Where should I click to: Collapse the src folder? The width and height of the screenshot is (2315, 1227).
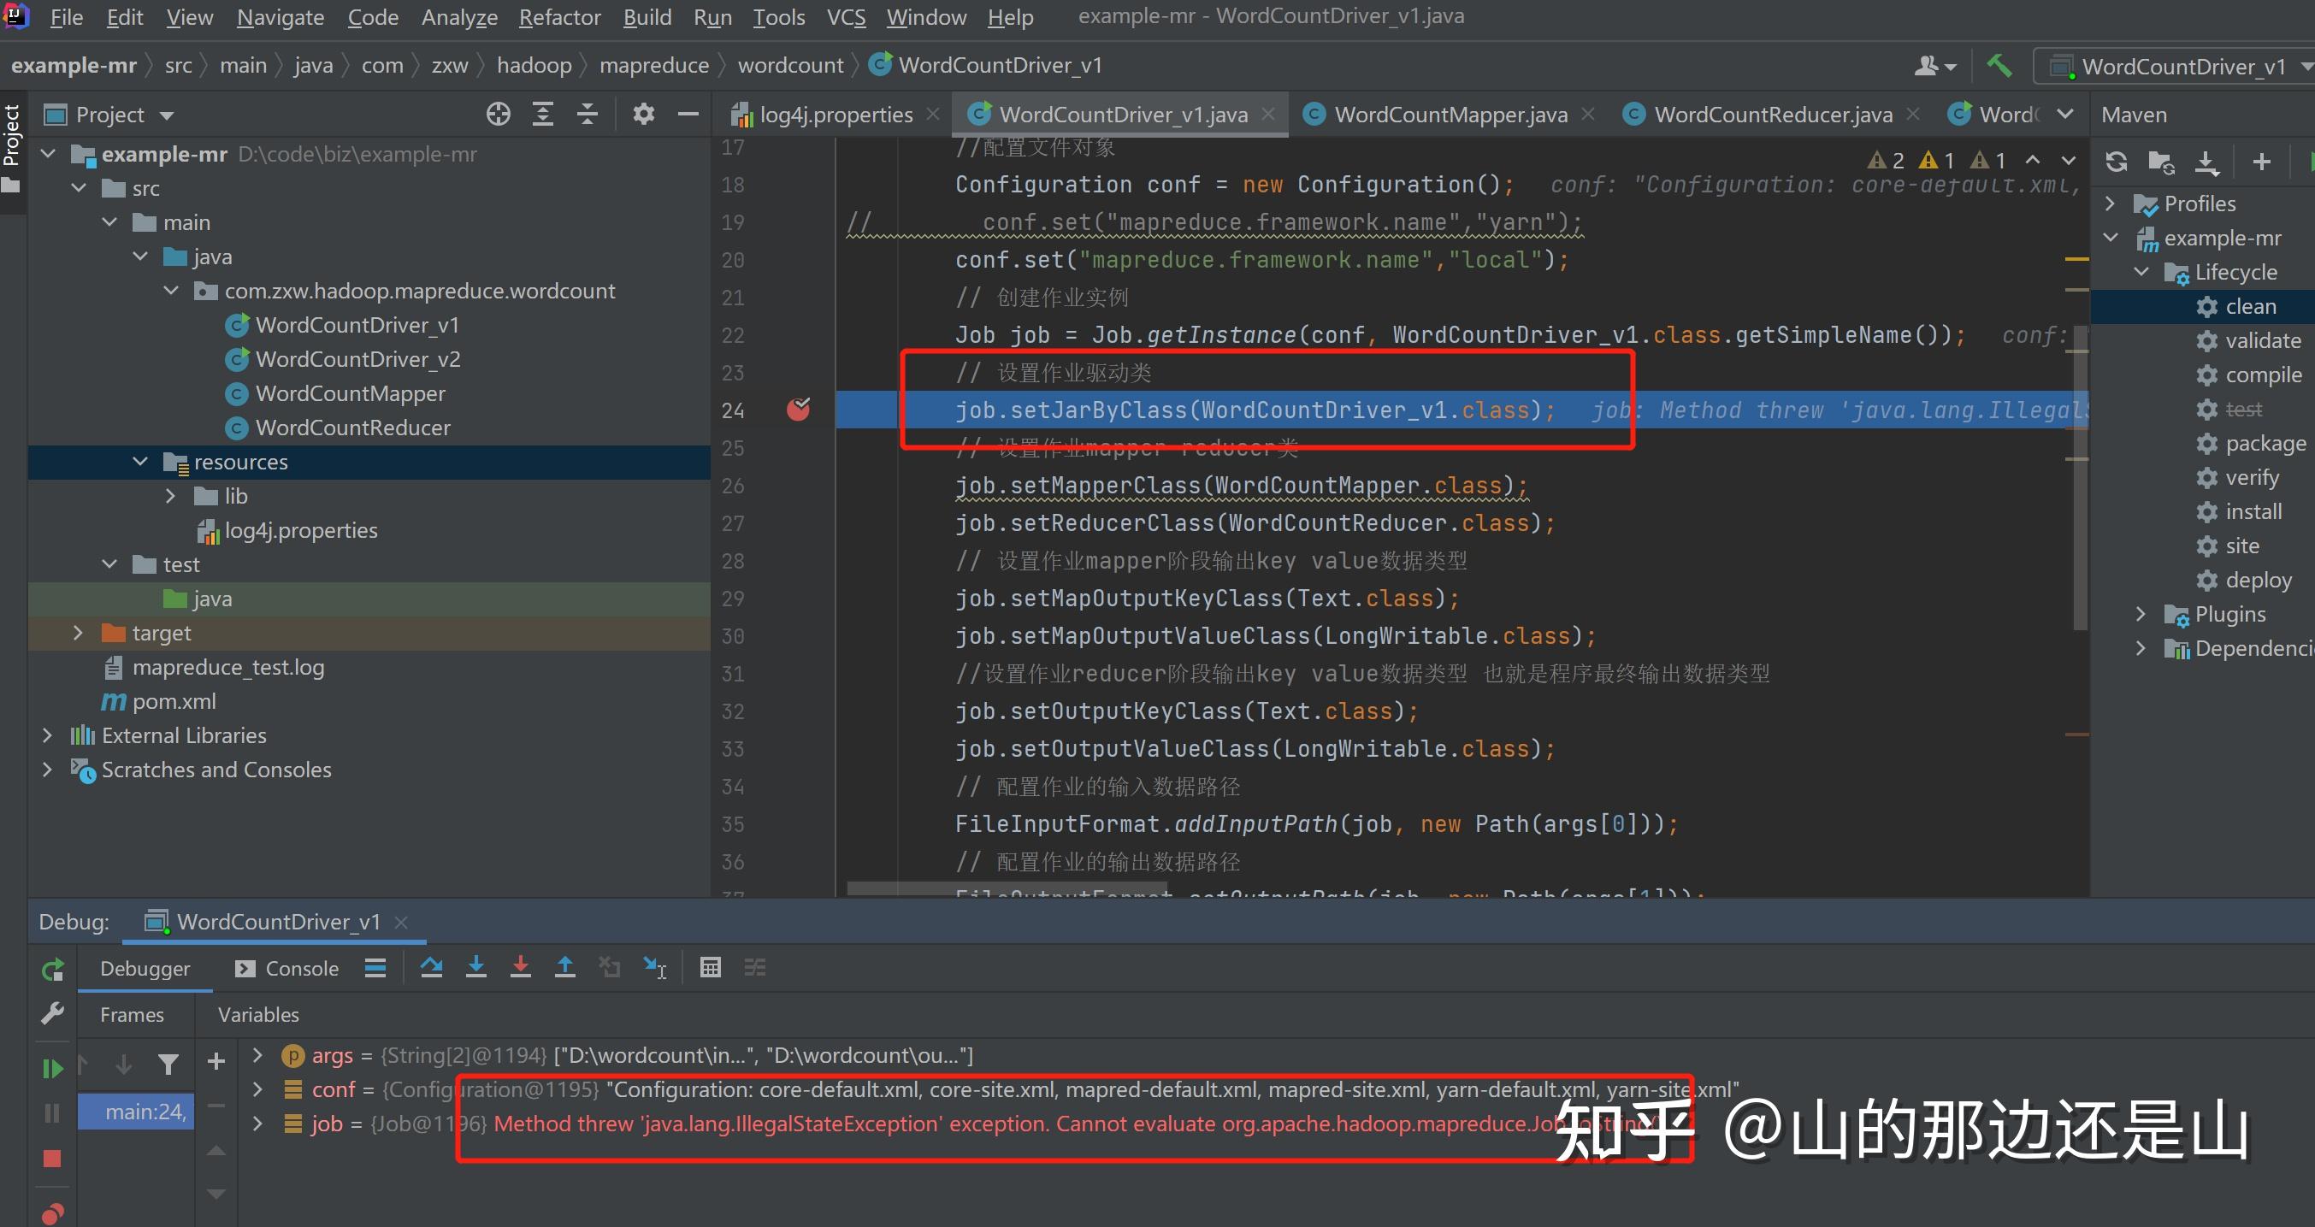[79, 189]
